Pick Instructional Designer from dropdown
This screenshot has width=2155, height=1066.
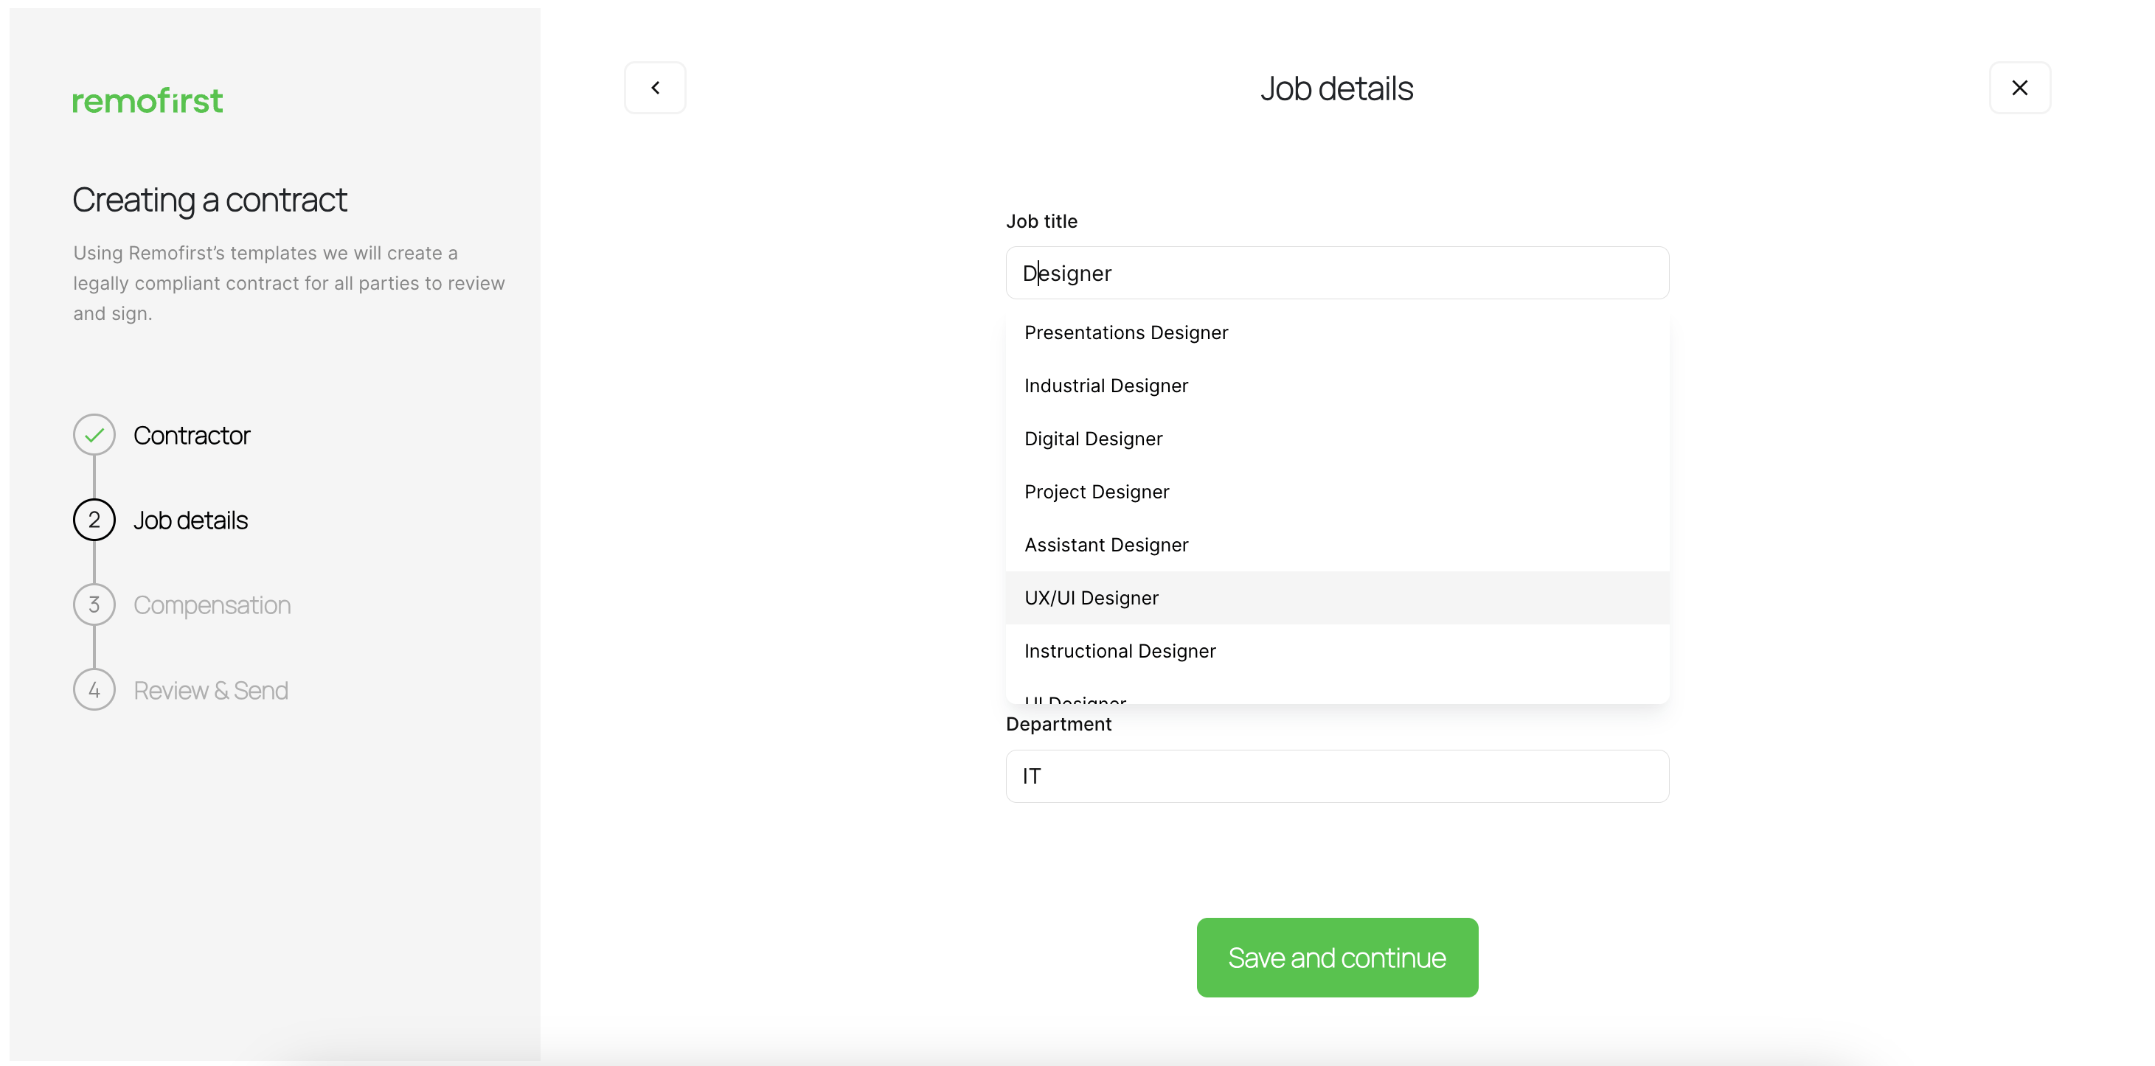(x=1120, y=651)
